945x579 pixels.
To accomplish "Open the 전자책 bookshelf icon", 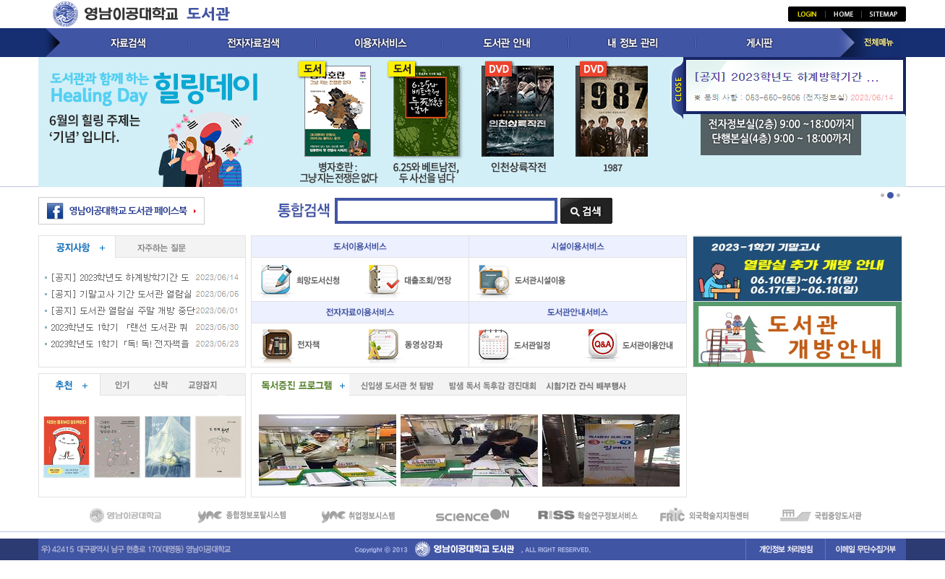I will pos(276,345).
